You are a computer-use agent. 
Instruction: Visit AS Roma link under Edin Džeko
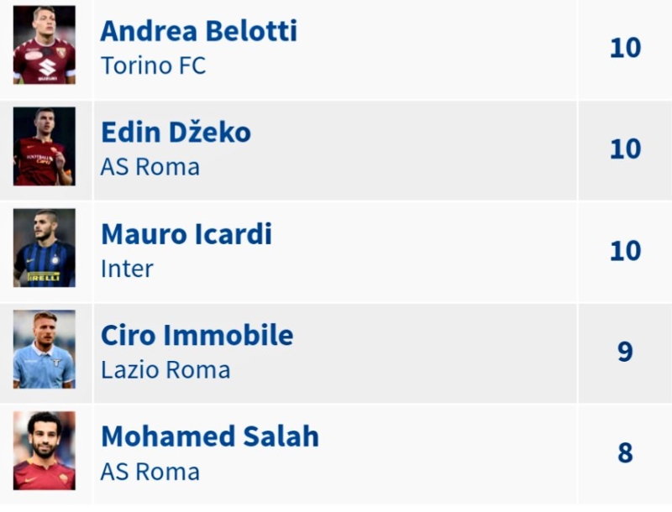150,167
